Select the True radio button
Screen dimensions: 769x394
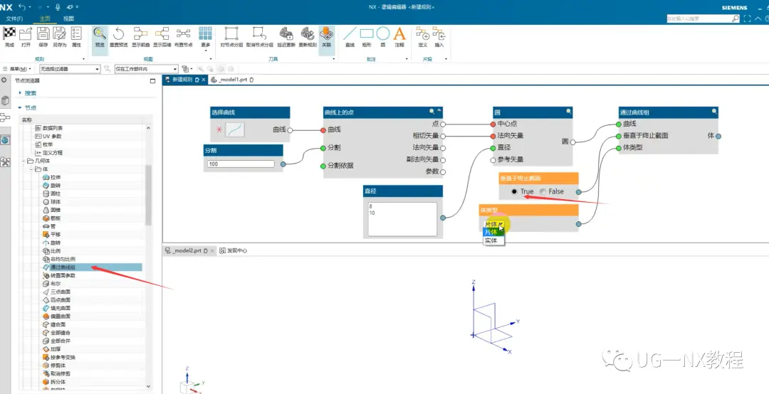click(x=514, y=191)
